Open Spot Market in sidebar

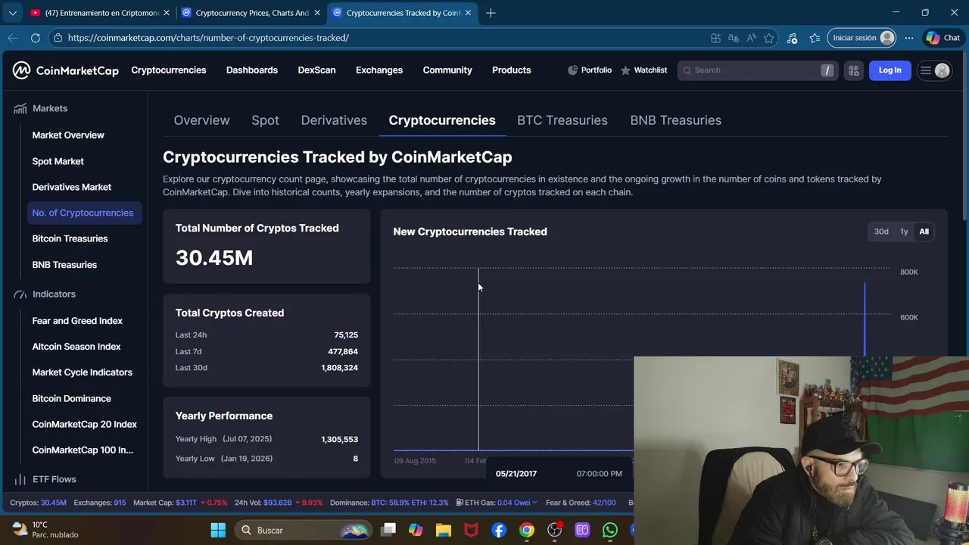58,161
